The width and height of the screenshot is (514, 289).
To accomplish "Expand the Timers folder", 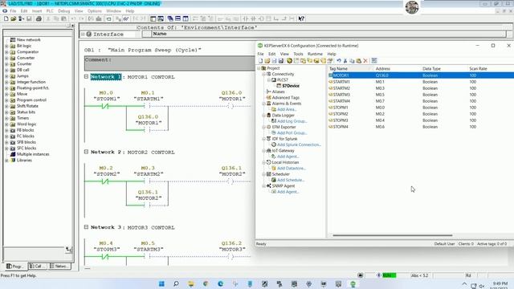I will [x=6, y=118].
